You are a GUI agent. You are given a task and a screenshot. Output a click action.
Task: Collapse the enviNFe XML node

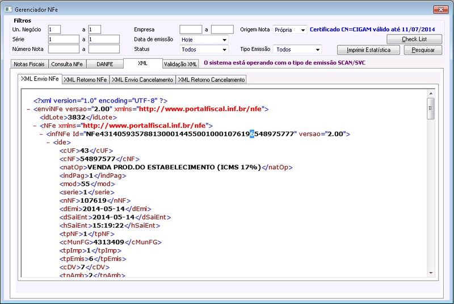tap(28, 109)
